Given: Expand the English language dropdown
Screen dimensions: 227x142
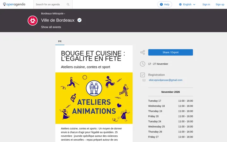Looking at the screenshot, I should click(x=187, y=4).
